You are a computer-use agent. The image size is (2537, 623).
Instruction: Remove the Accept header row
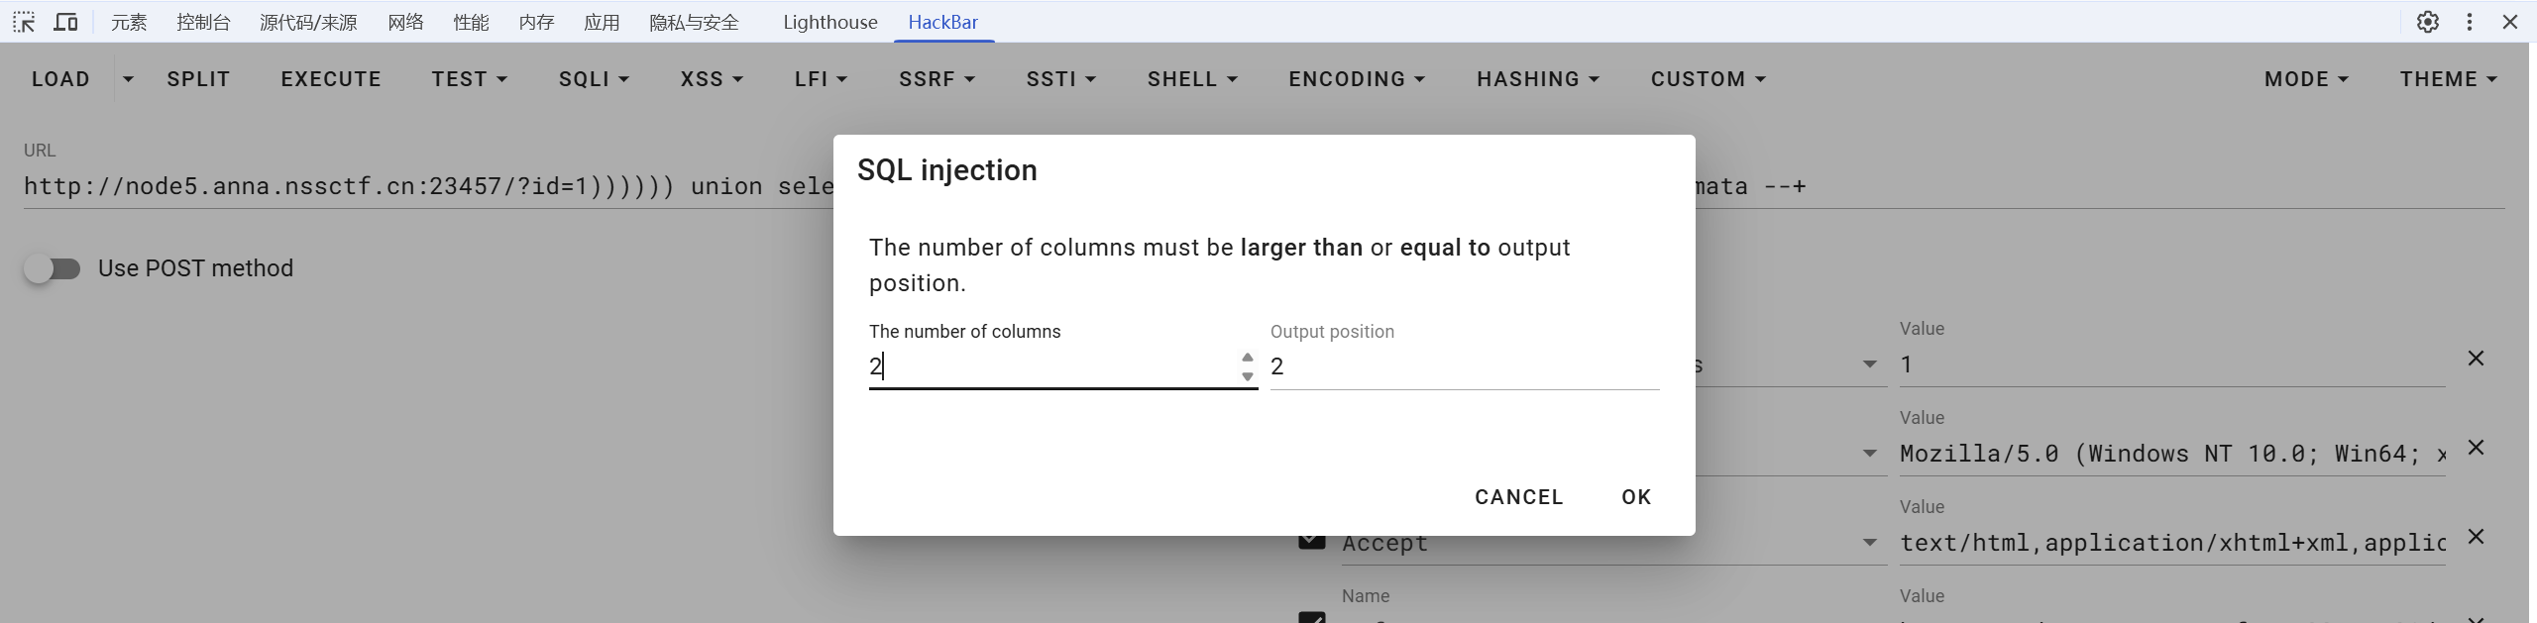coord(2476,537)
